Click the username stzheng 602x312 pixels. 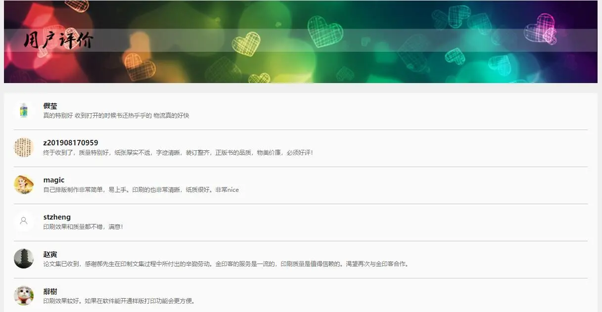point(57,217)
